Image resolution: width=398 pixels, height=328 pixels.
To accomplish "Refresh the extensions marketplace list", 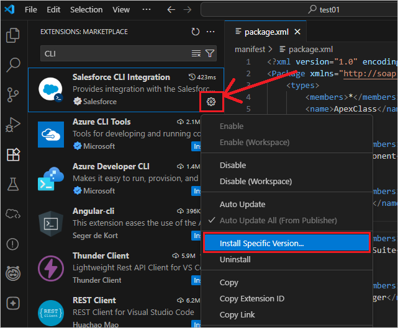I will pos(195,32).
